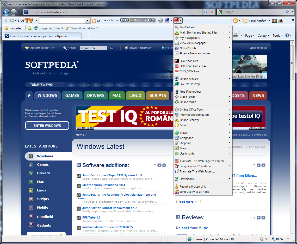Select Report a Broken Link
297x244 pixels.
click(x=202, y=187)
